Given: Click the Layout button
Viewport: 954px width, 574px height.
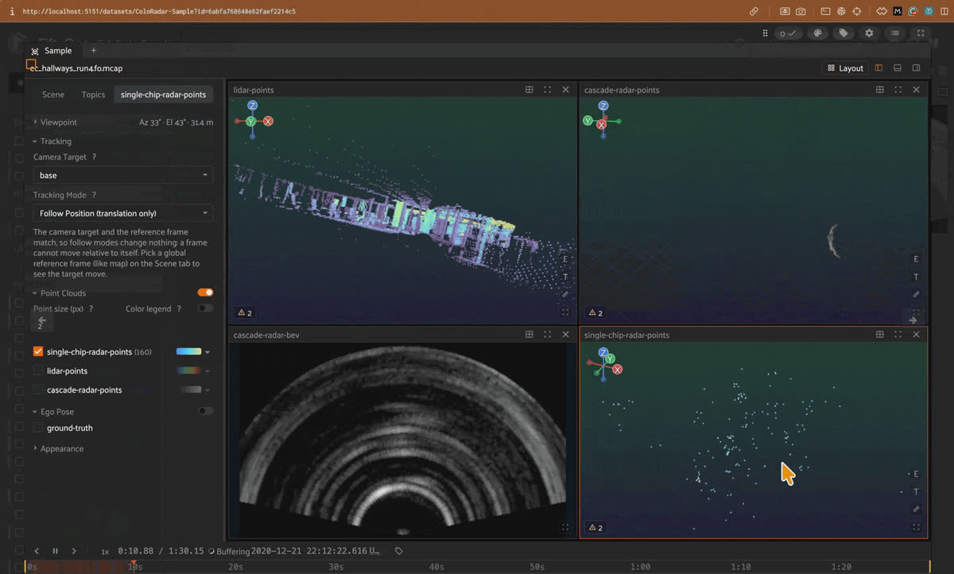Looking at the screenshot, I should point(845,68).
